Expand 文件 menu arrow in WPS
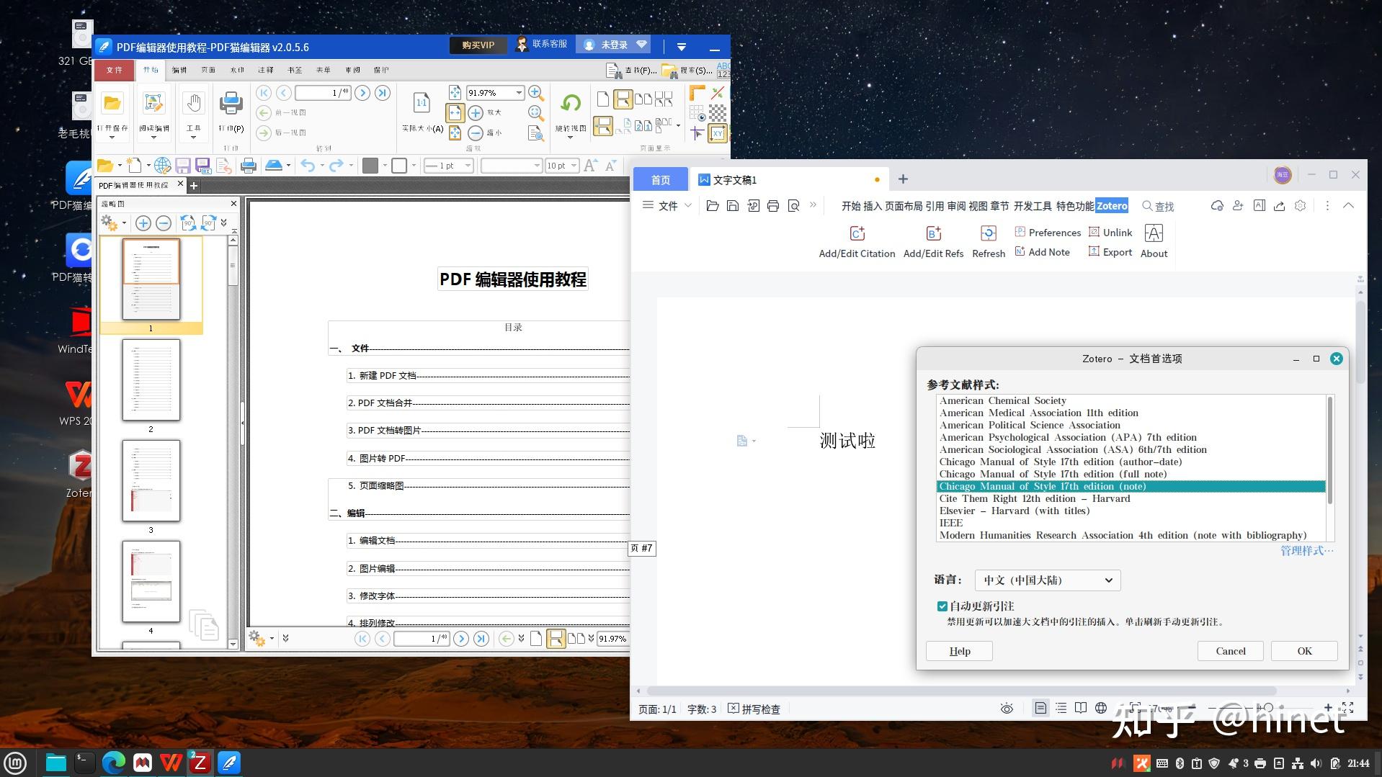 pos(688,206)
